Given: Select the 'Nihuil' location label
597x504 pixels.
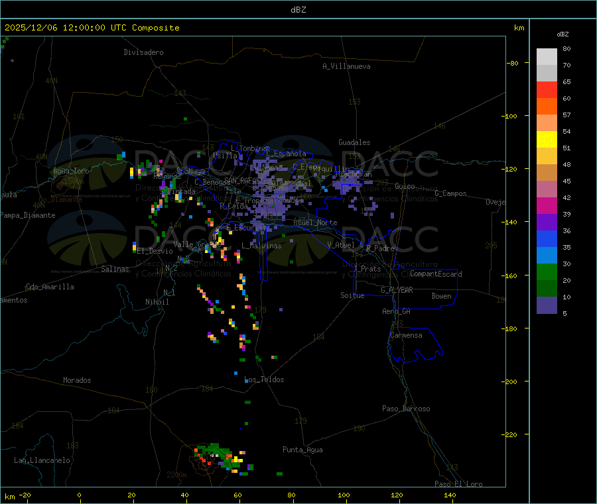Looking at the screenshot, I should click(157, 302).
